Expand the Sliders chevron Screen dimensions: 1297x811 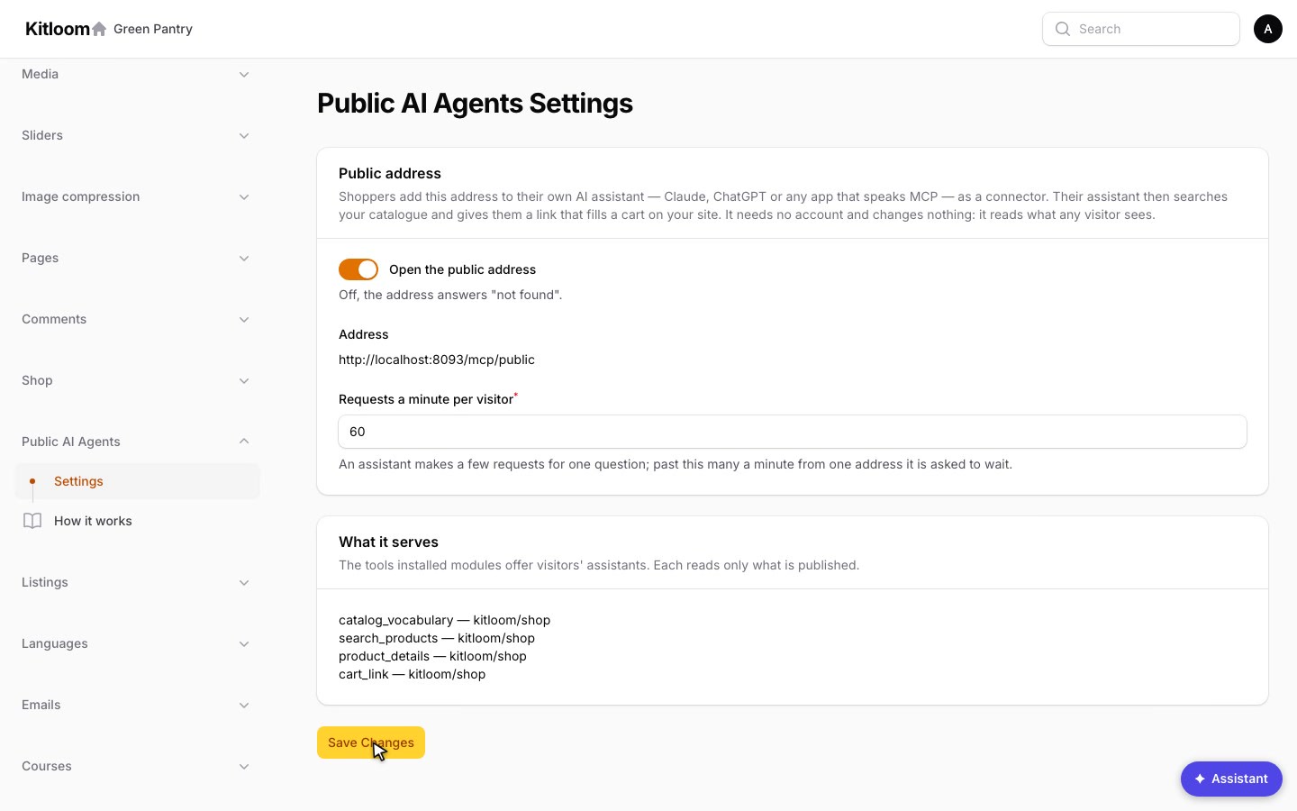point(244,136)
